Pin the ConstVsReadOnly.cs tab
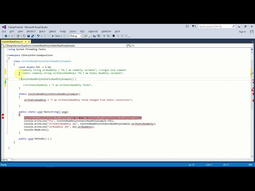The height and width of the screenshot is (191, 255). click(x=25, y=42)
